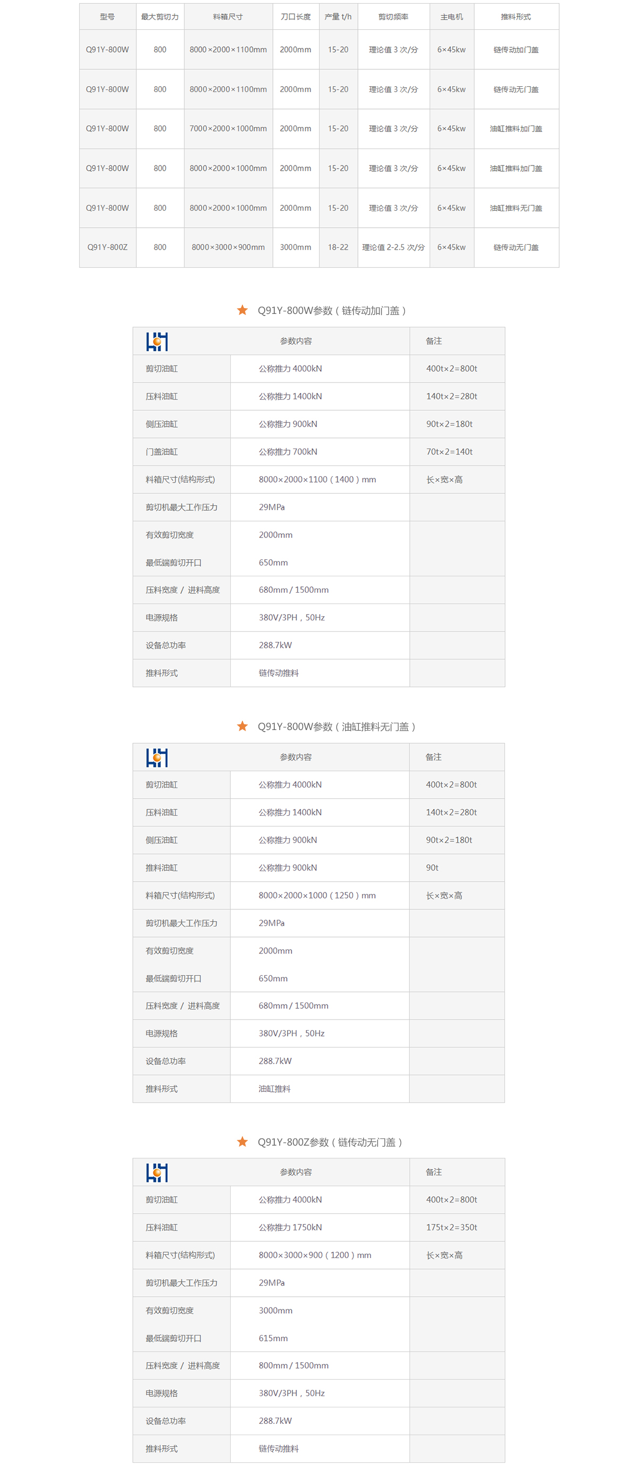Image resolution: width=638 pixels, height=1467 pixels.
Task: Click the star icon beside 油缸推料无门盖 heading
Action: point(242,726)
